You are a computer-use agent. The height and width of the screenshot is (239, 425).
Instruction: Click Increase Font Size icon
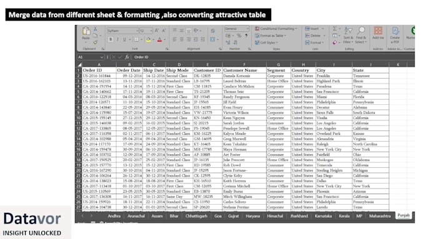point(157,31)
